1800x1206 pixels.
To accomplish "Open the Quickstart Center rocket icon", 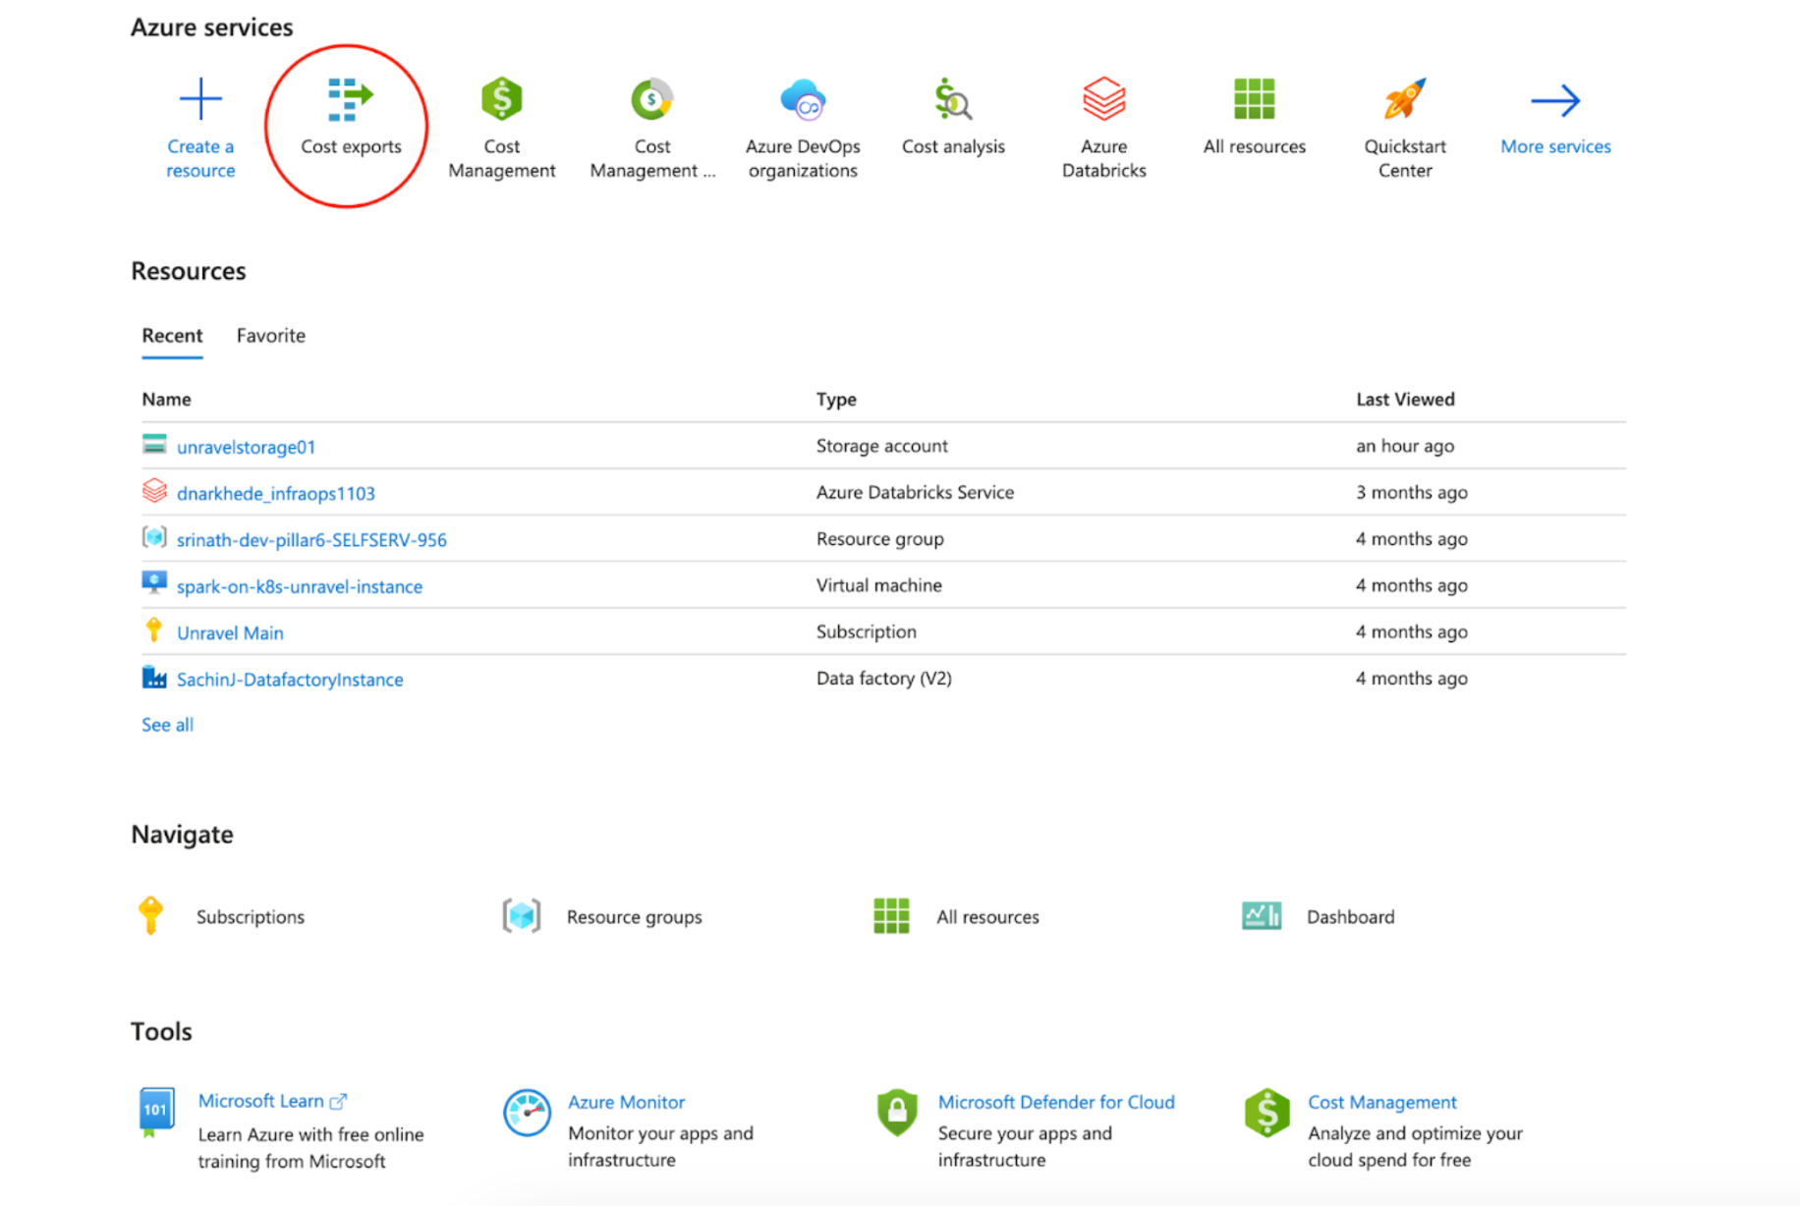I will coord(1404,100).
